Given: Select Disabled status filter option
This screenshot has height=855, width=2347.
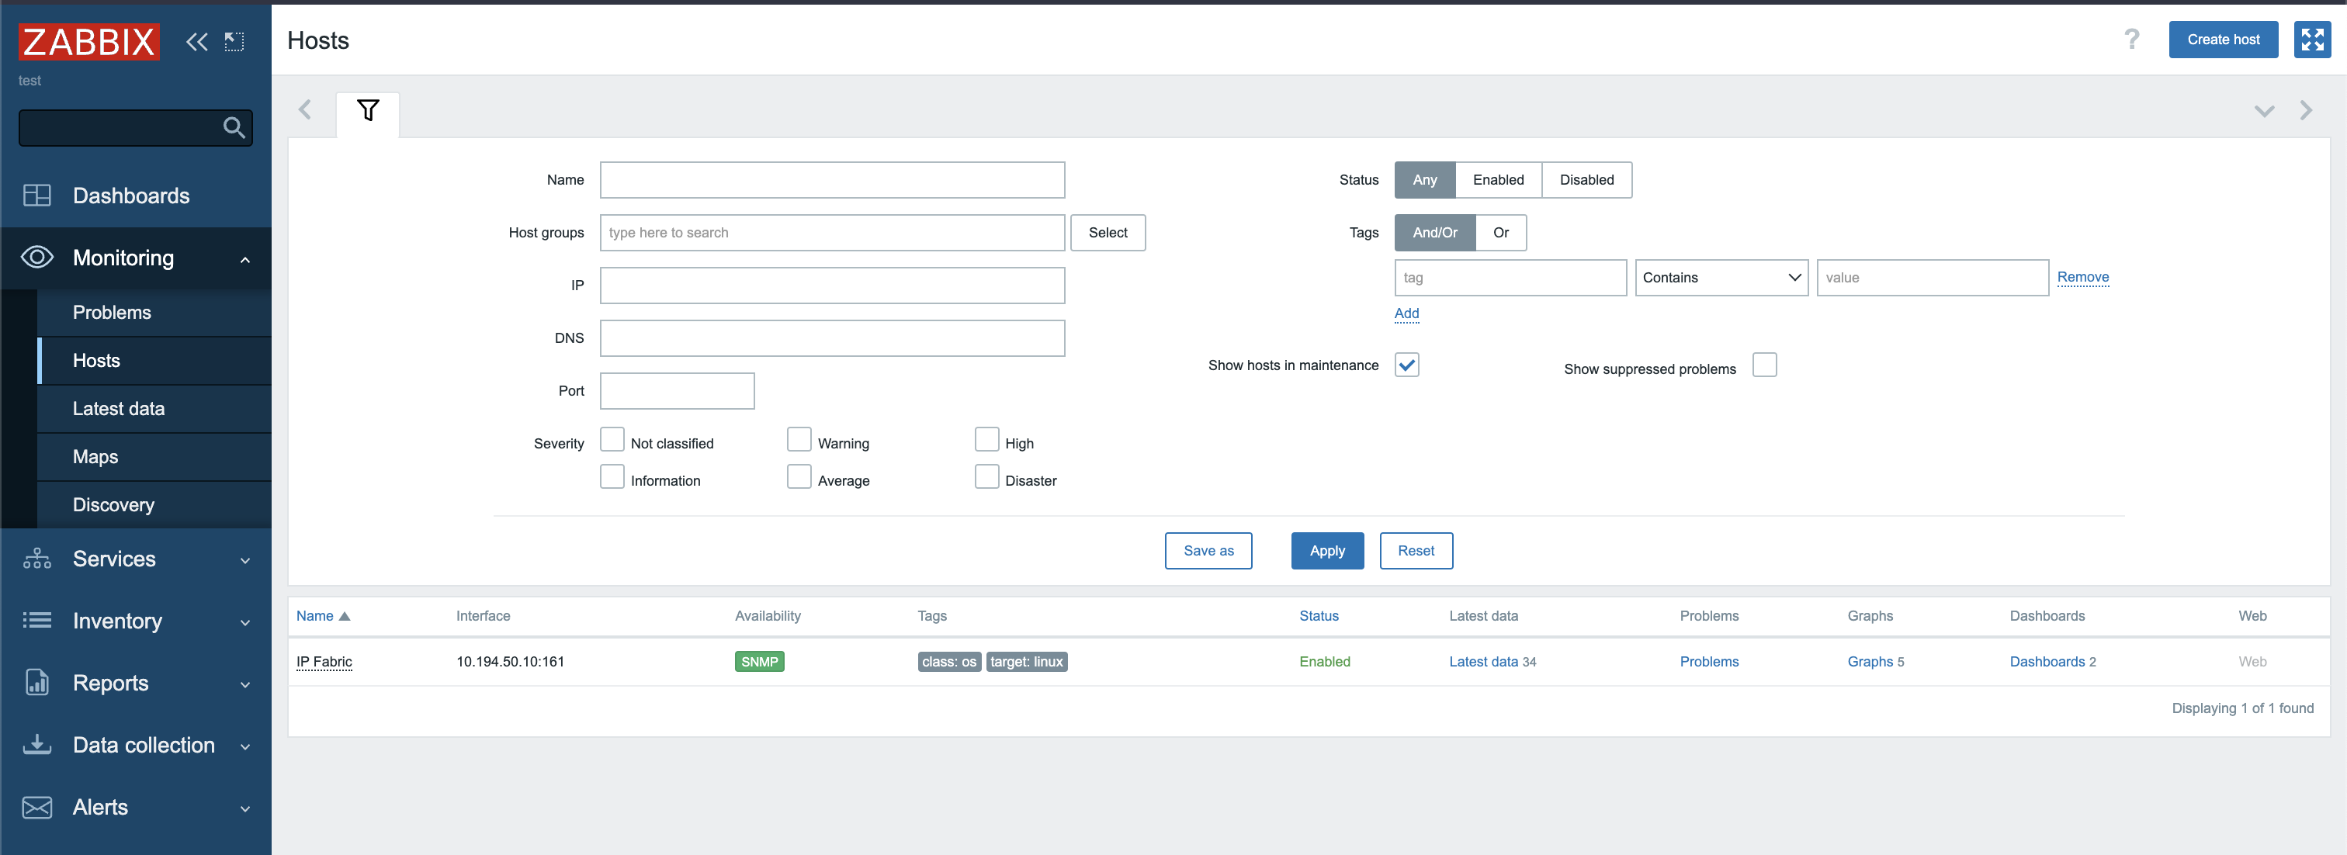Looking at the screenshot, I should point(1586,179).
